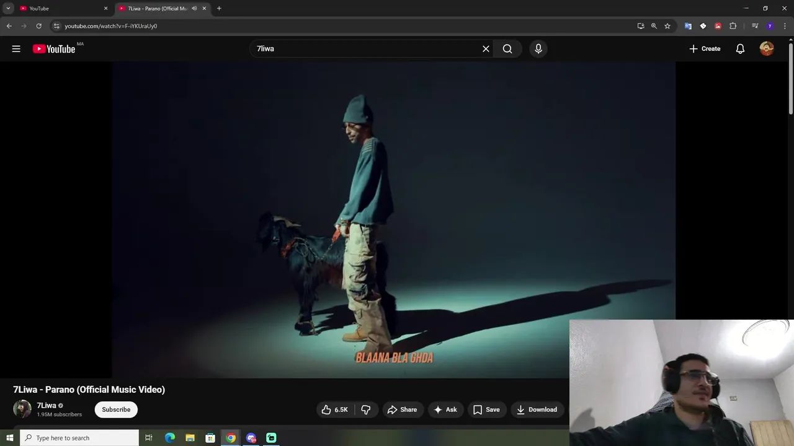The width and height of the screenshot is (794, 446).
Task: Run search with the magnifier button
Action: point(507,49)
